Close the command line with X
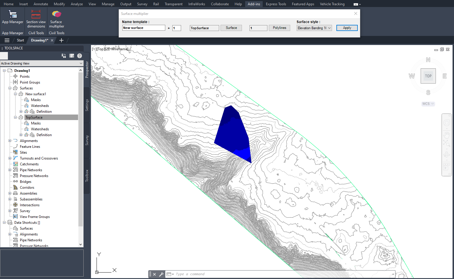454x279 pixels. click(x=154, y=274)
